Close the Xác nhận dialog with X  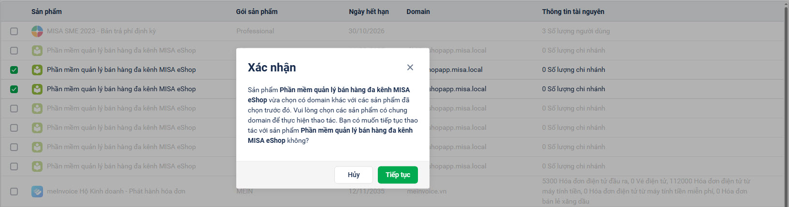410,68
